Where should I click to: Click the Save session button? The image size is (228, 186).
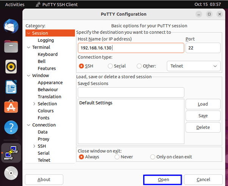pyautogui.click(x=203, y=116)
